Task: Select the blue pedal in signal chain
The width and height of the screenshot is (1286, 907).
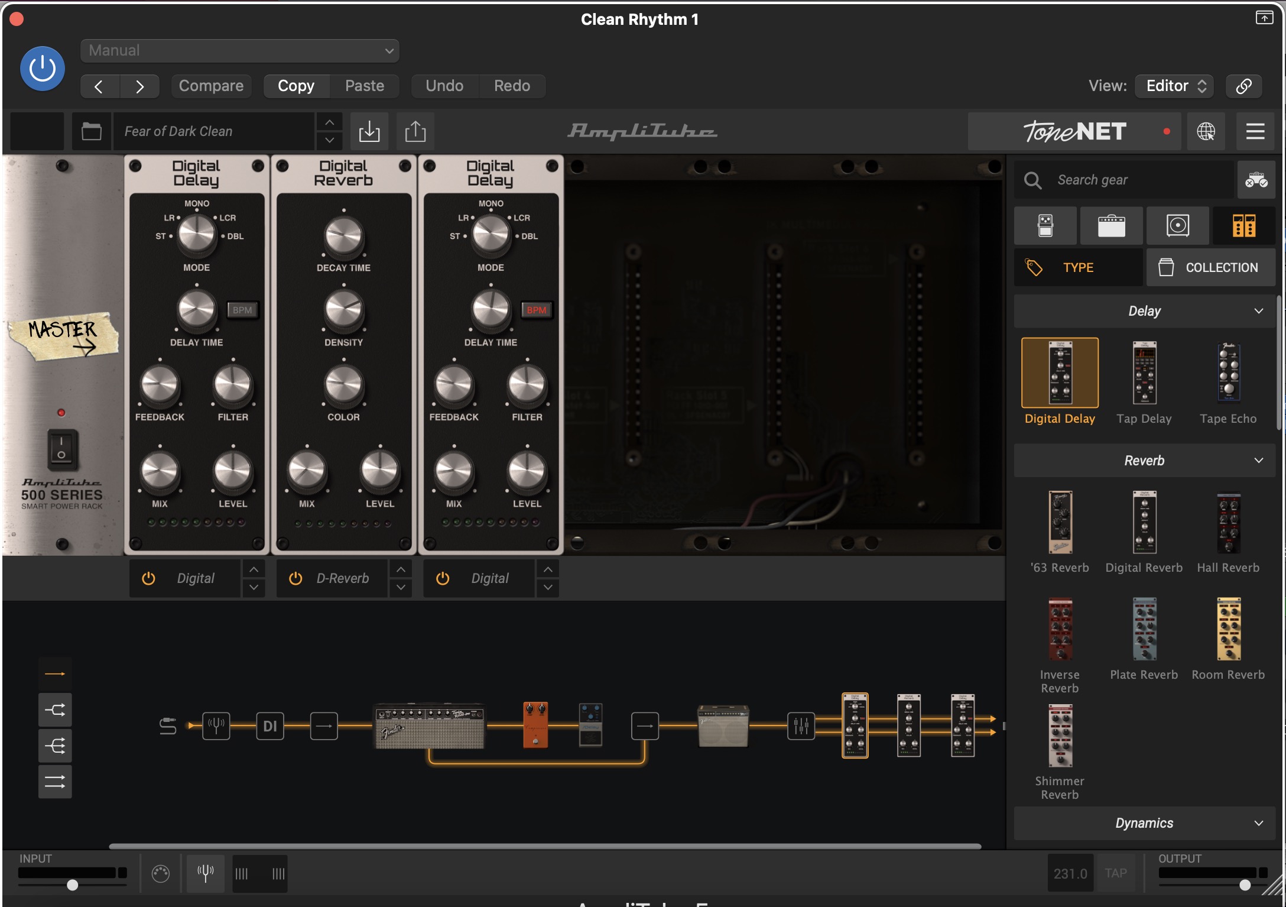Action: [x=590, y=725]
